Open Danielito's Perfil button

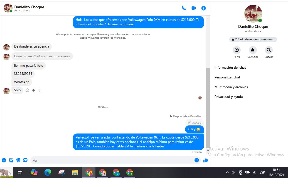pos(237,50)
